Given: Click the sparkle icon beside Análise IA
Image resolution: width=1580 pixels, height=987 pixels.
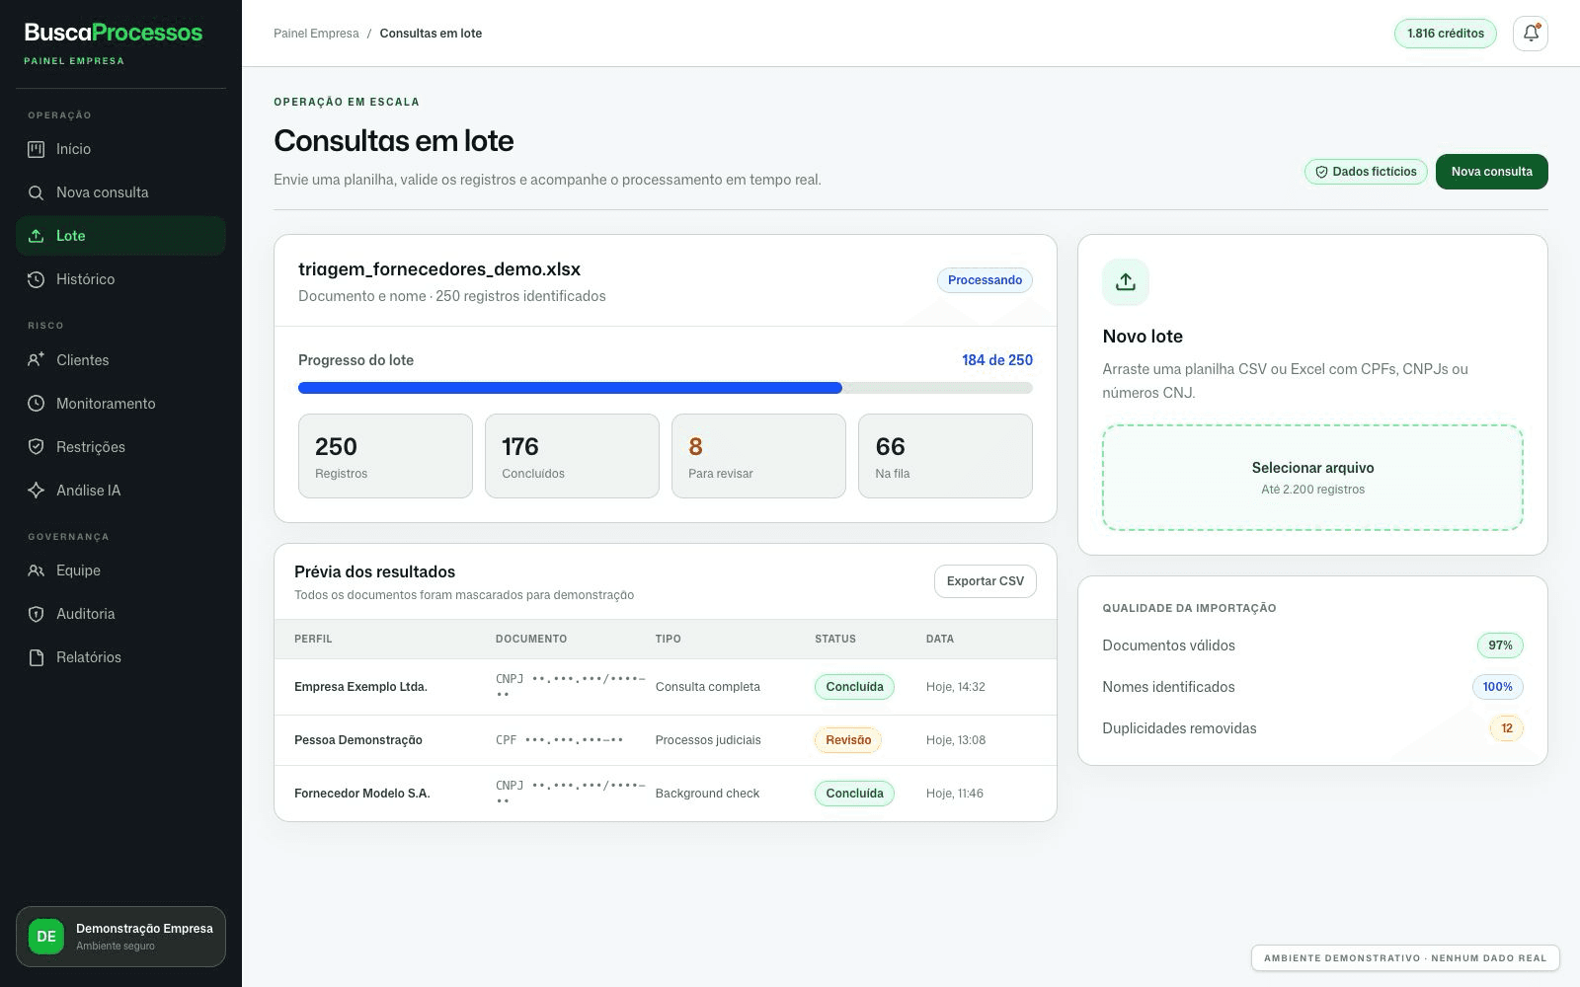Looking at the screenshot, I should tap(37, 491).
